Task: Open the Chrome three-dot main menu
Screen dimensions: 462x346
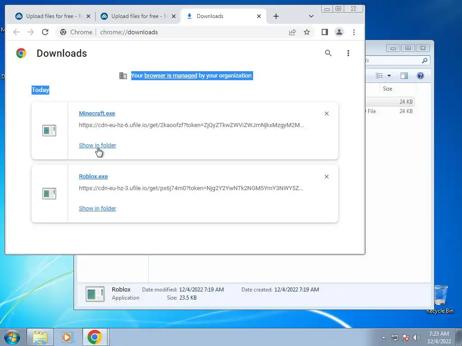Action: point(354,32)
